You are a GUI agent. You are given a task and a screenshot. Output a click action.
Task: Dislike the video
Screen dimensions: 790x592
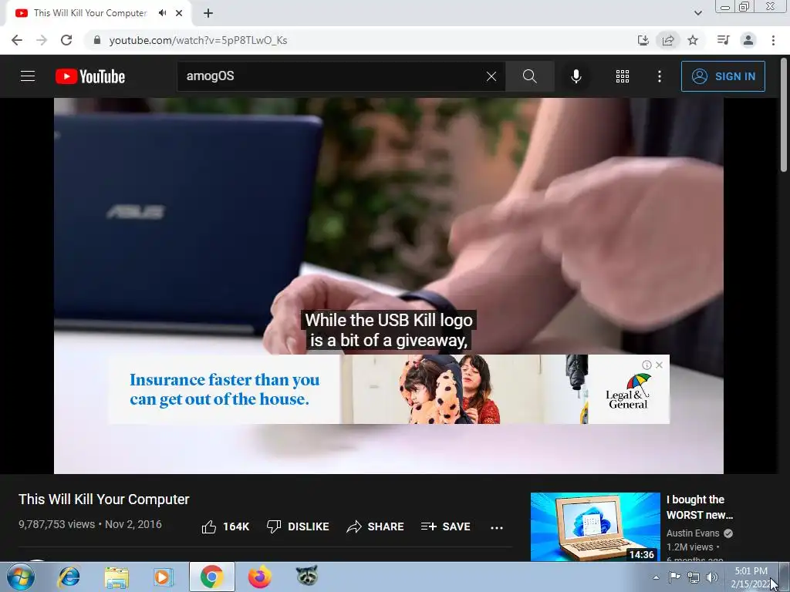[x=297, y=526]
